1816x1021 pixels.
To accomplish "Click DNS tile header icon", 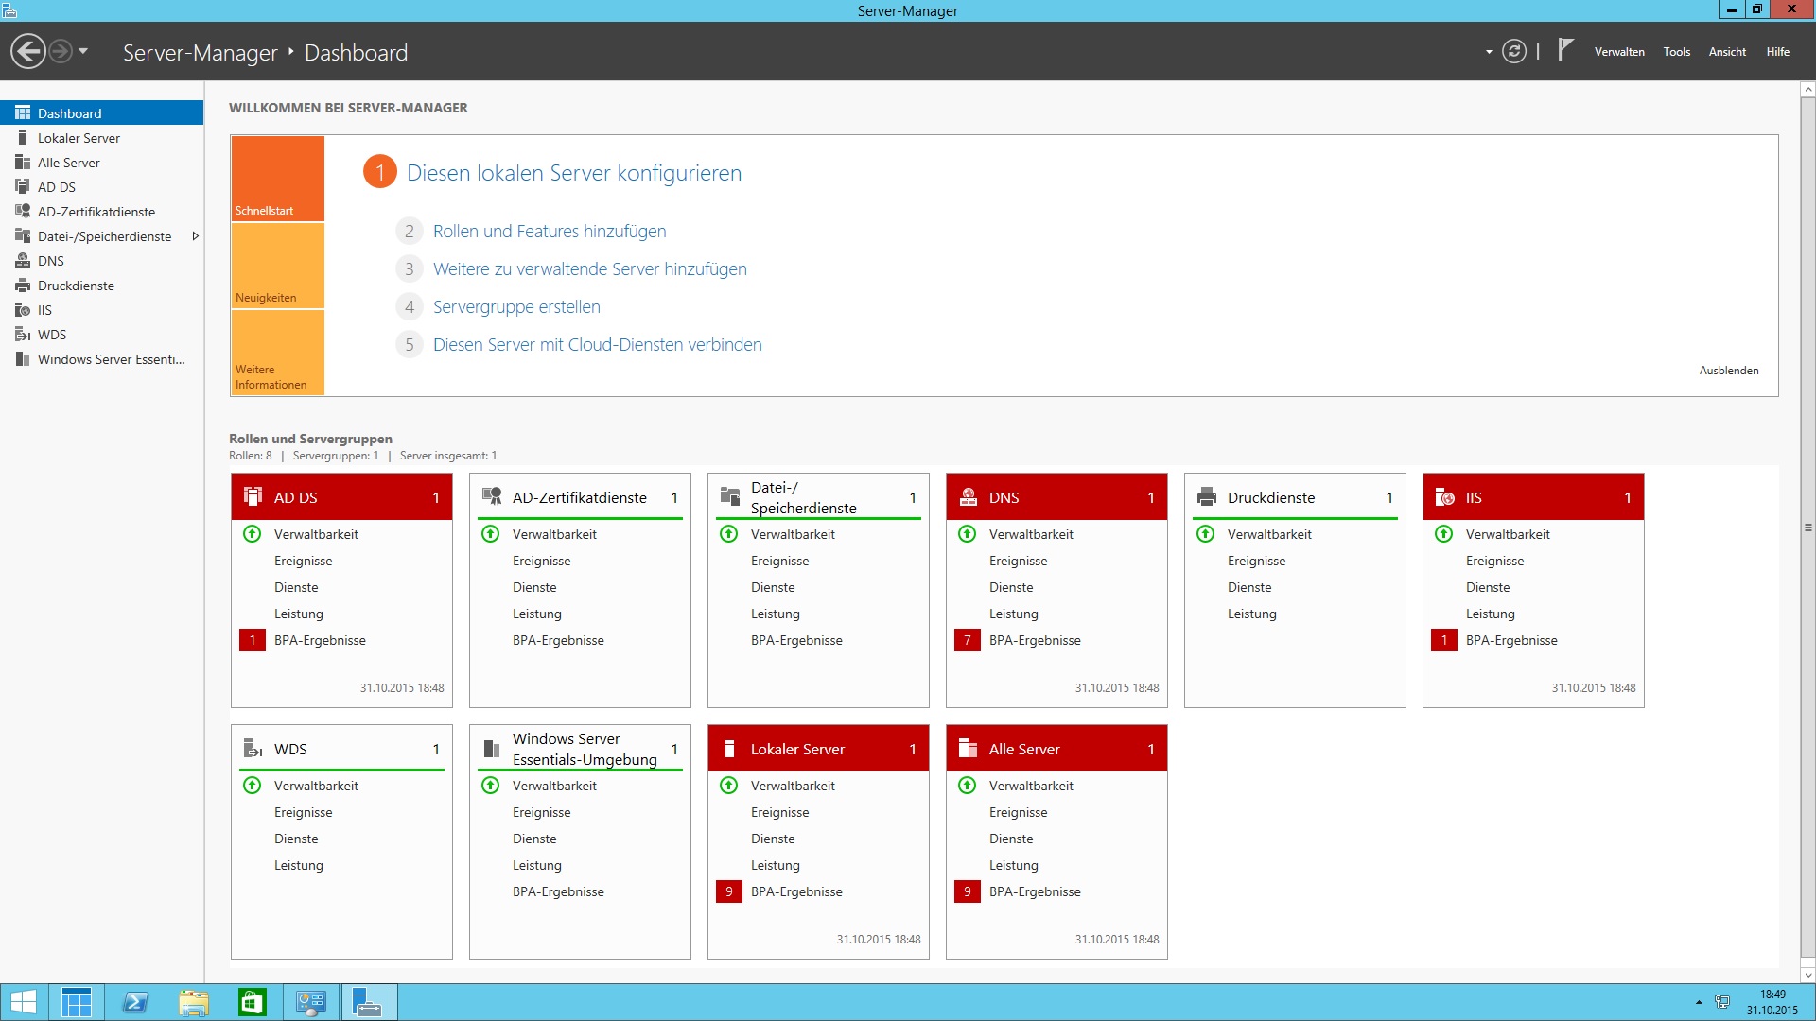I will (969, 496).
